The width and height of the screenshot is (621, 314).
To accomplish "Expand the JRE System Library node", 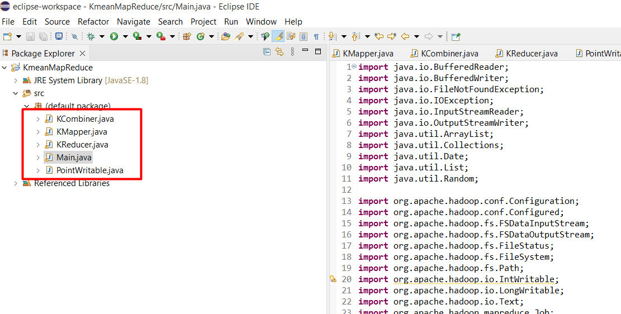I will click(16, 80).
